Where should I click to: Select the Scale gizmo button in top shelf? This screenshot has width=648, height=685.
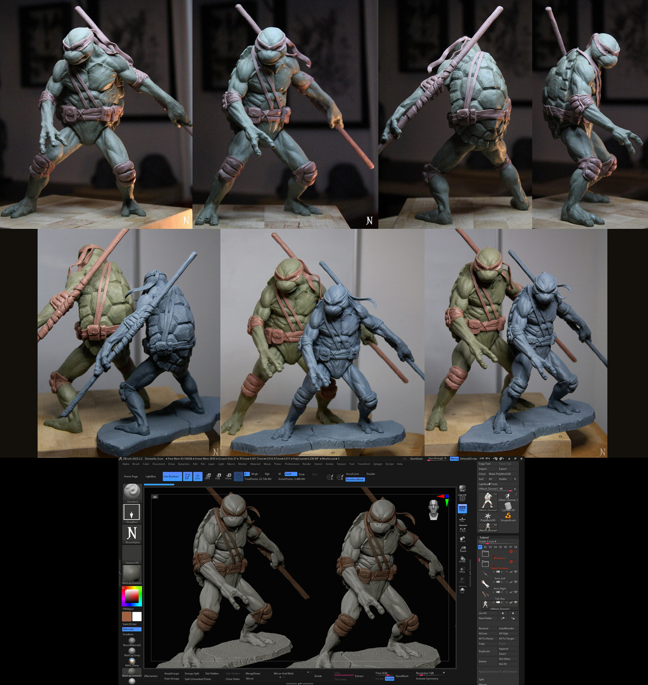pos(218,476)
